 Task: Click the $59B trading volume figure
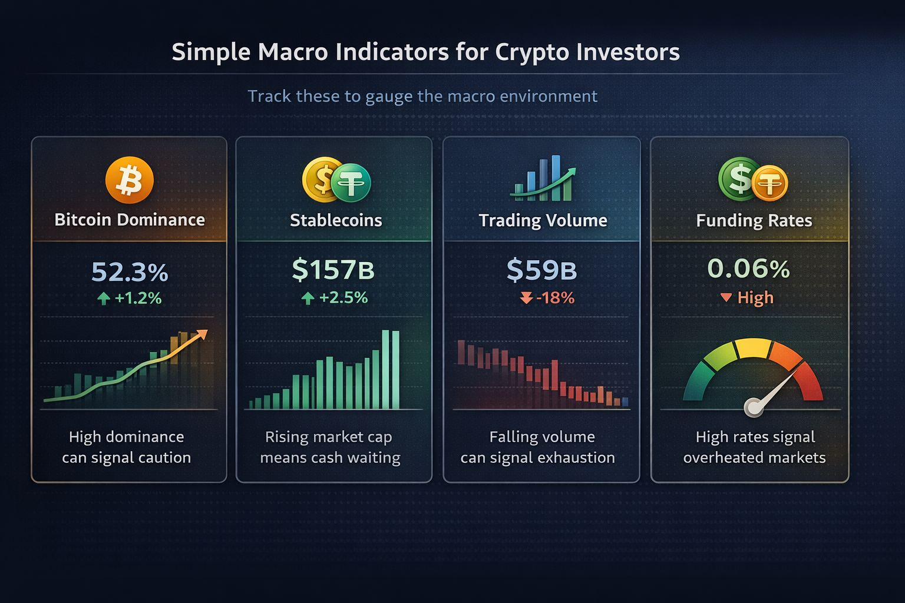point(541,270)
